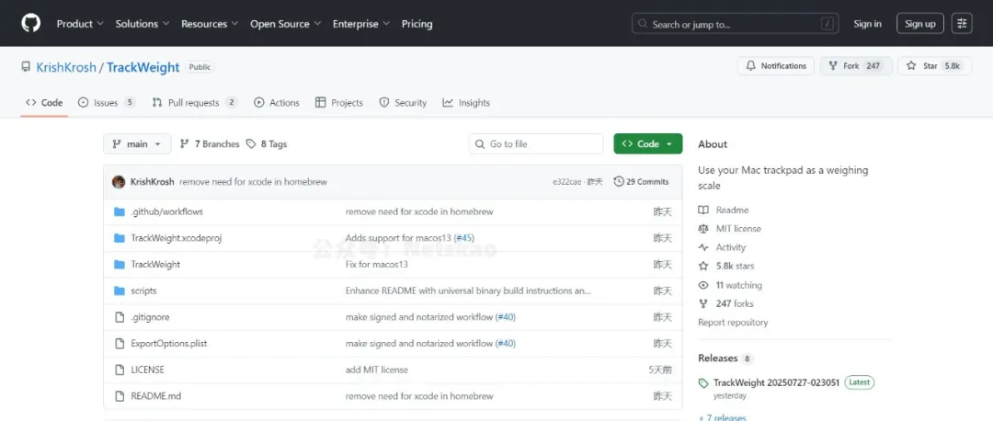The image size is (993, 421).
Task: Expand the Open Source menu
Action: (285, 23)
